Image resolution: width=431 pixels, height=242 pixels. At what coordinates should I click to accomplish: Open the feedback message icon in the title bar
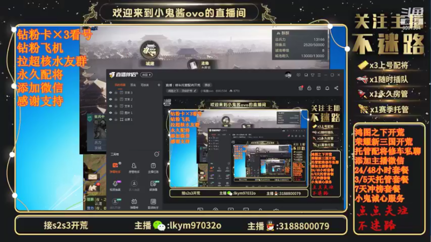[x=298, y=75]
